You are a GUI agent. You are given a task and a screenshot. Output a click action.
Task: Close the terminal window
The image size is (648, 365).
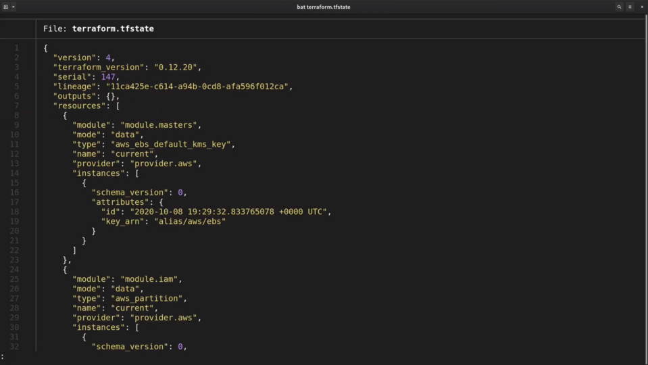coord(642,7)
